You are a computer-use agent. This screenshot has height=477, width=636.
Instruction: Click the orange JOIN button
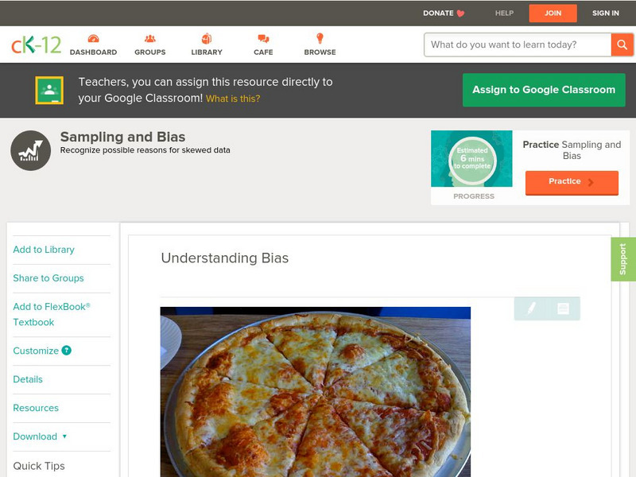click(553, 14)
